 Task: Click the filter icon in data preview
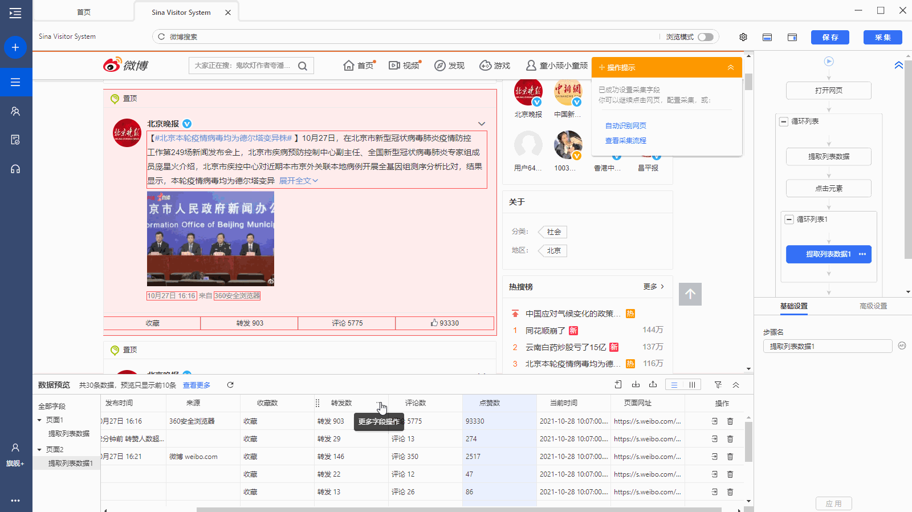pyautogui.click(x=718, y=385)
